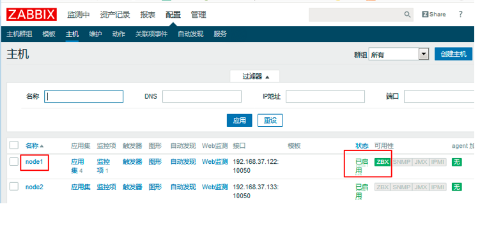This screenshot has height=239, width=480.
Task: Click node2 JMX availability badge
Action: 421,187
